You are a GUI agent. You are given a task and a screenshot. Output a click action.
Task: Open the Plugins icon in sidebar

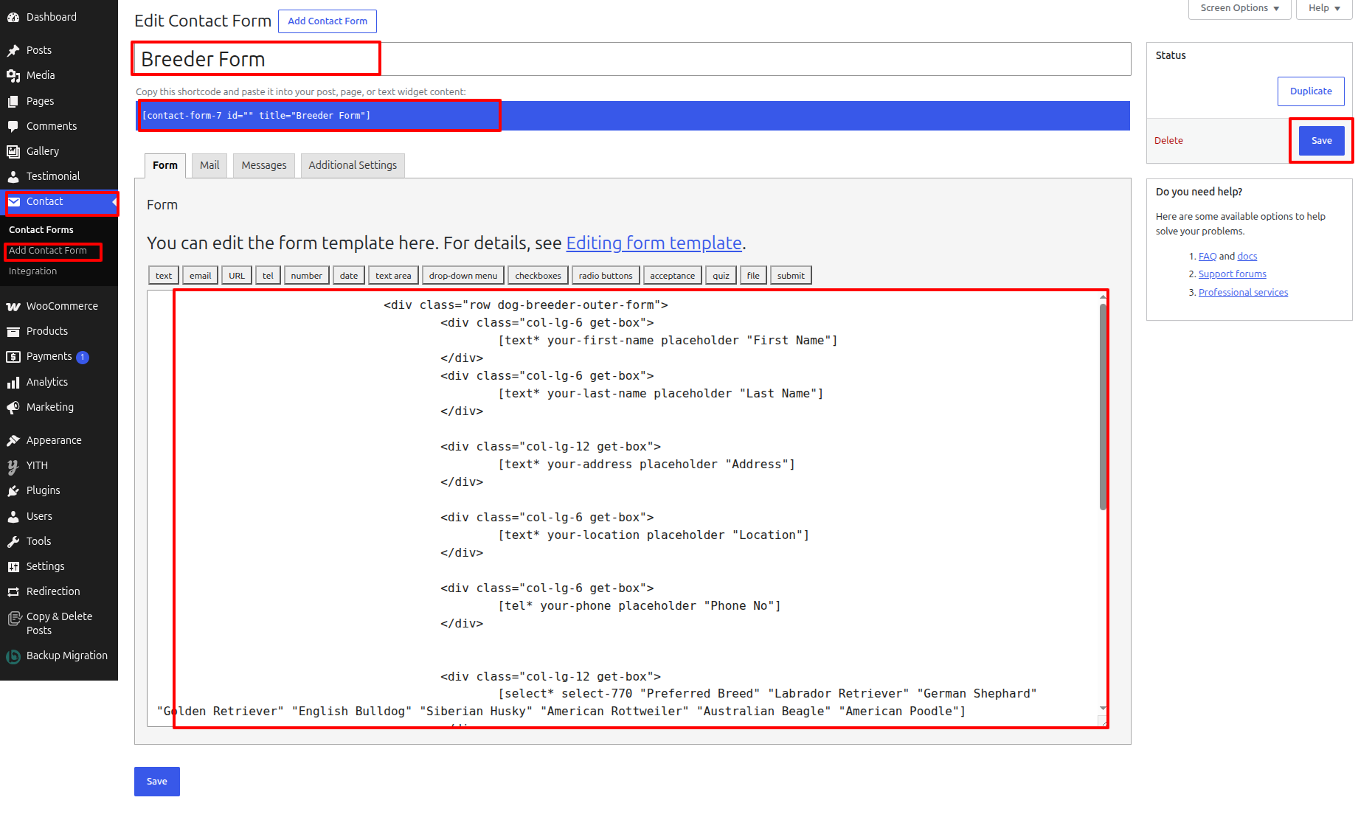(x=13, y=490)
